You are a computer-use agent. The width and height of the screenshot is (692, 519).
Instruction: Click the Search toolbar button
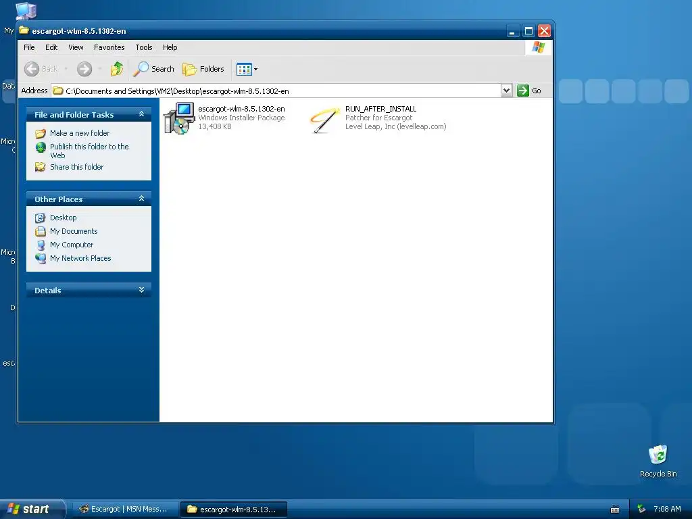[x=154, y=69]
